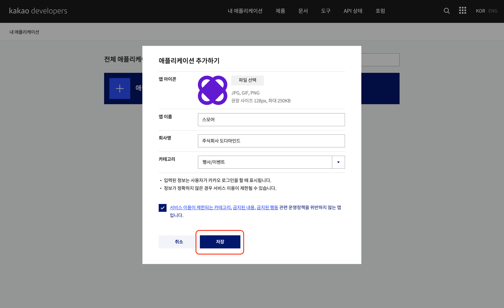
Task: Open the 내 애플리케이션 top menu
Action: (245, 11)
